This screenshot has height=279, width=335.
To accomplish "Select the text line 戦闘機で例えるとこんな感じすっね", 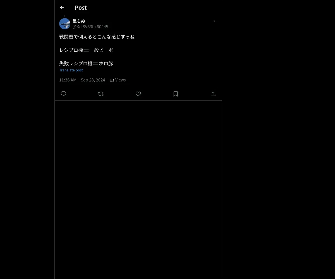I will coord(97,37).
